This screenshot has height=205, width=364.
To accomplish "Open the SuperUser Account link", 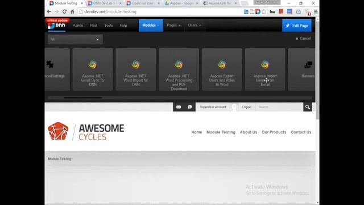I will 213,107.
